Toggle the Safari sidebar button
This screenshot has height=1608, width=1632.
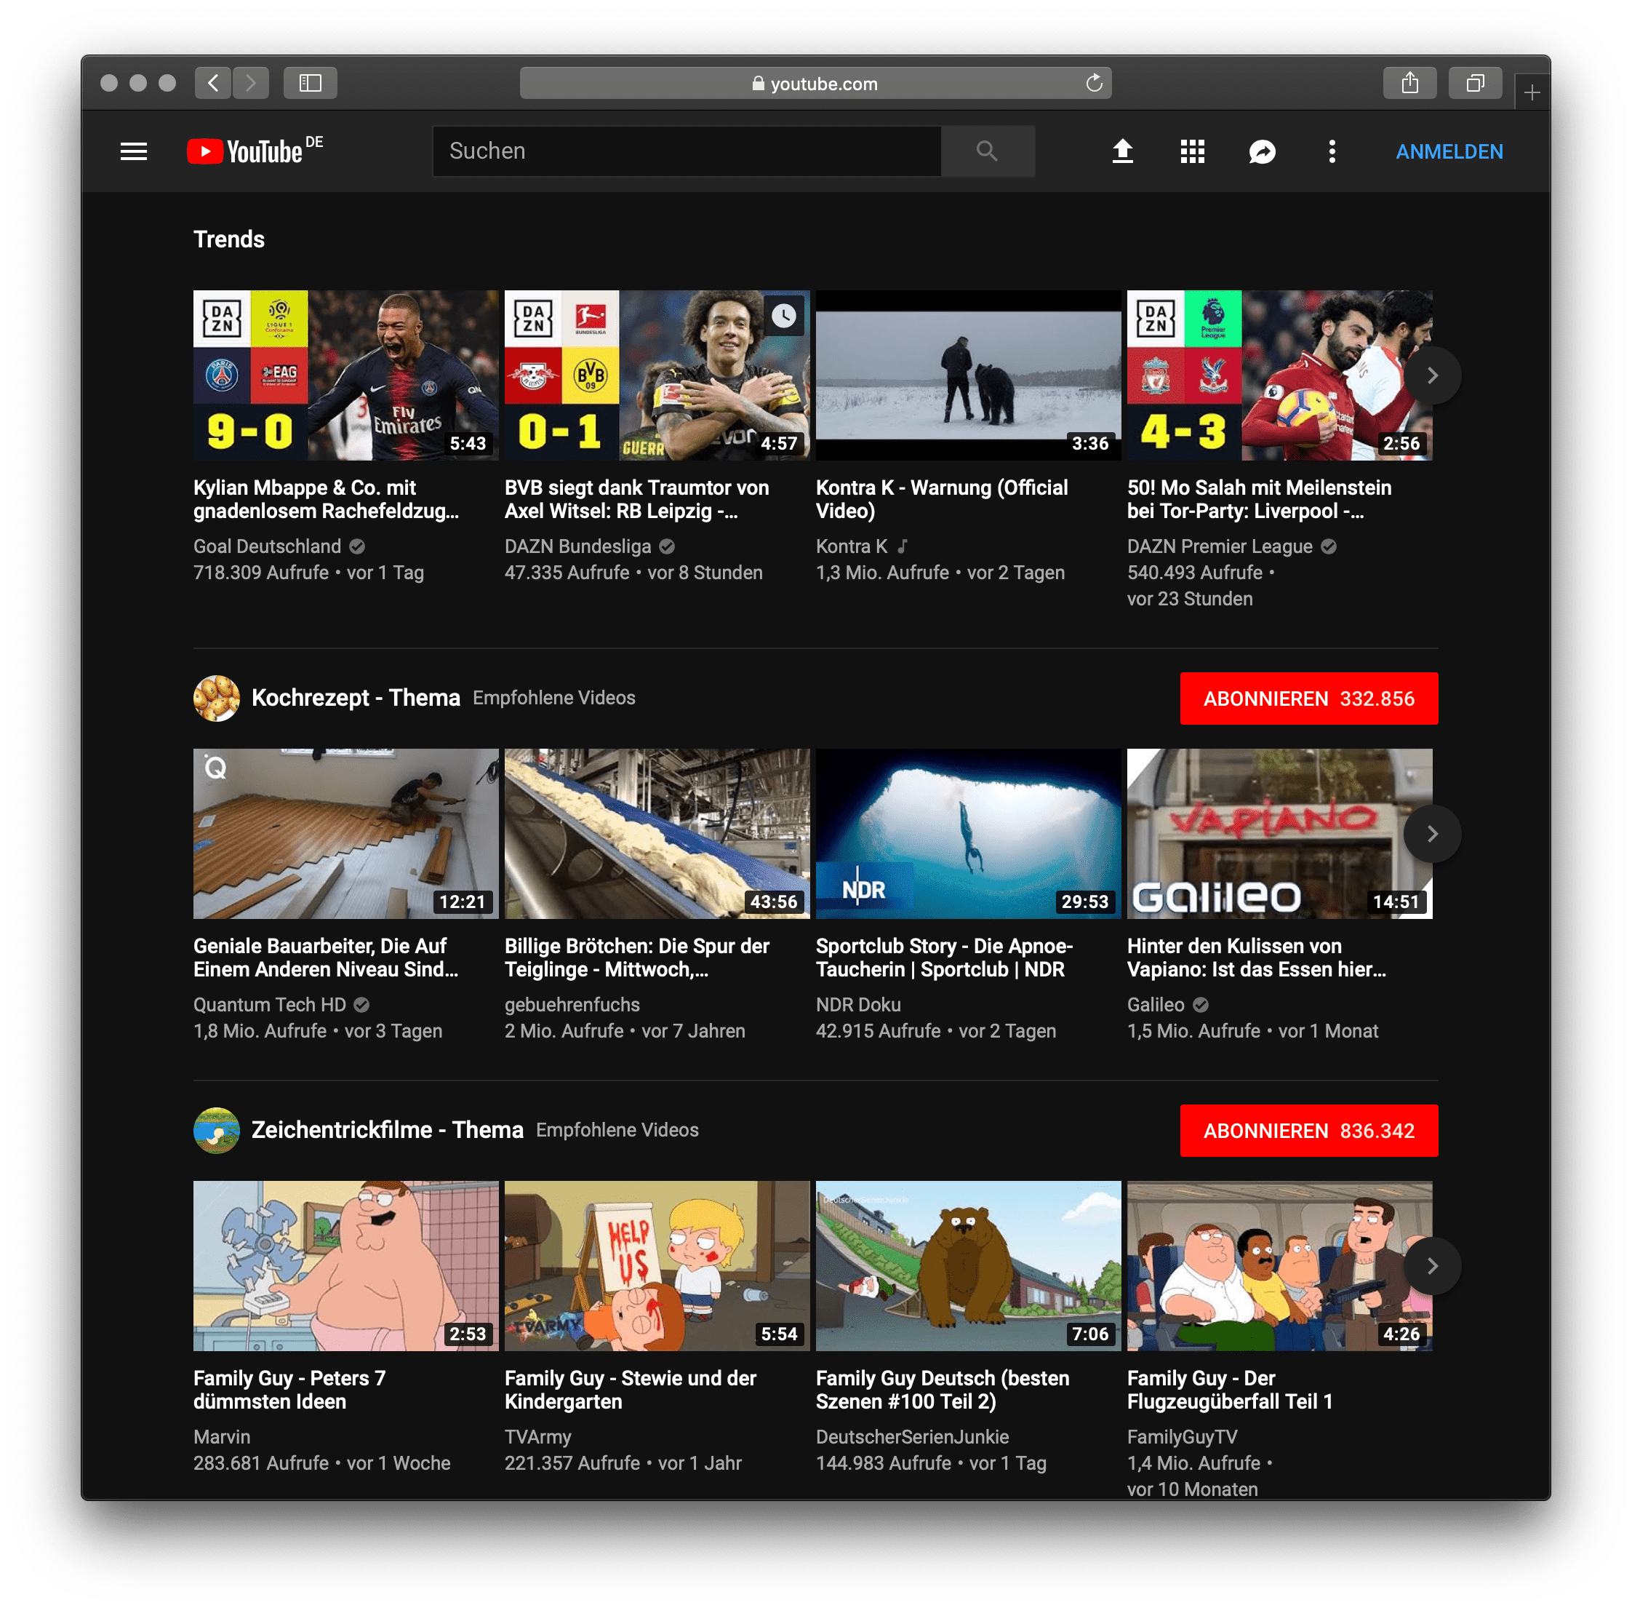310,83
